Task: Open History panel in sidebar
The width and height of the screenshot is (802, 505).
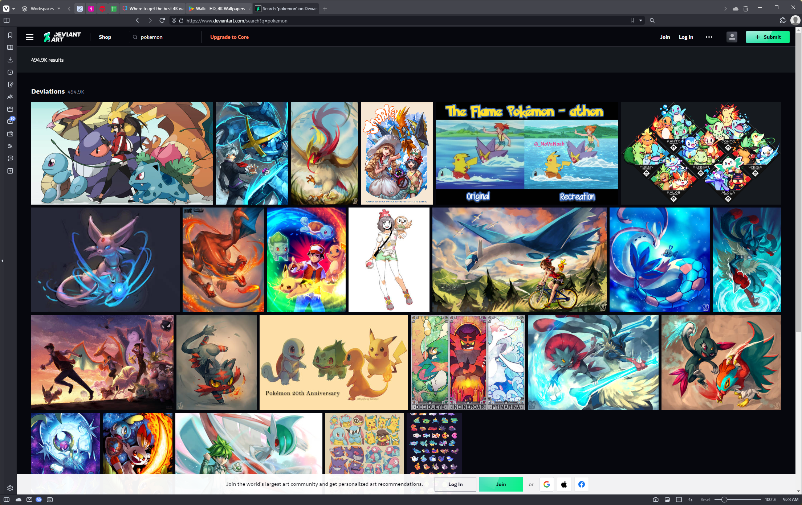Action: tap(10, 72)
